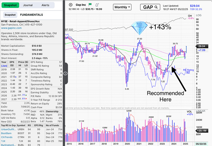This screenshot has width=212, height=146.
Task: Click the Mar-25 funds count 789
Action: coord(60,141)
